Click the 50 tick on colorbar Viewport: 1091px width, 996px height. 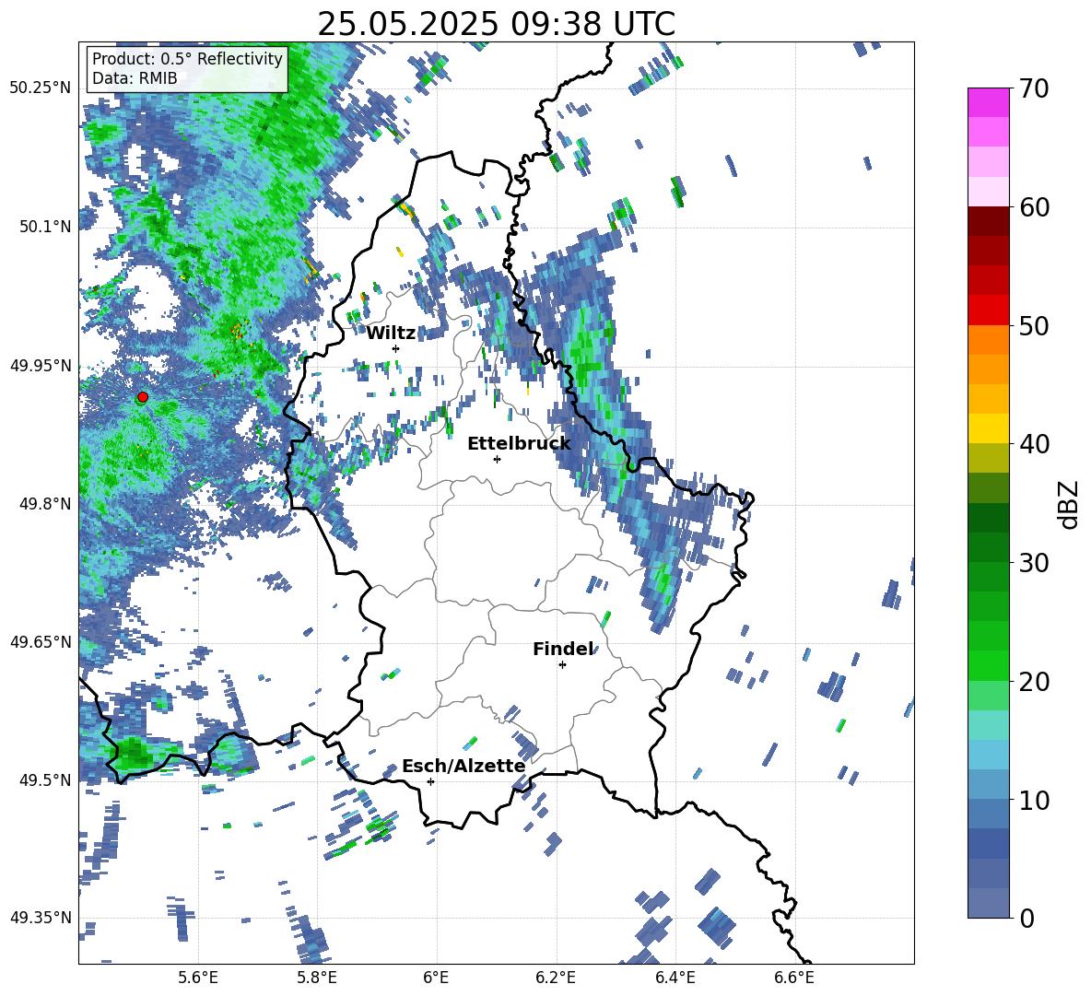pyautogui.click(x=1034, y=325)
